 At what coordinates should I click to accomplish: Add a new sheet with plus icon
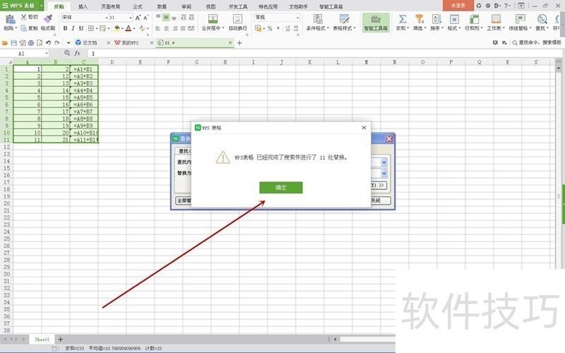[x=61, y=340]
